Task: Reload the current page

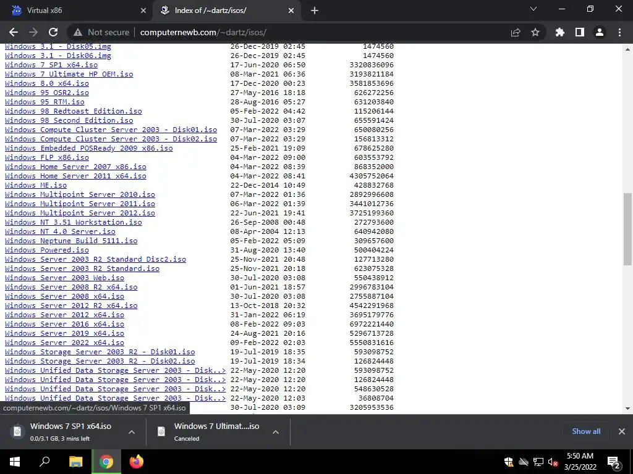Action: click(x=53, y=32)
